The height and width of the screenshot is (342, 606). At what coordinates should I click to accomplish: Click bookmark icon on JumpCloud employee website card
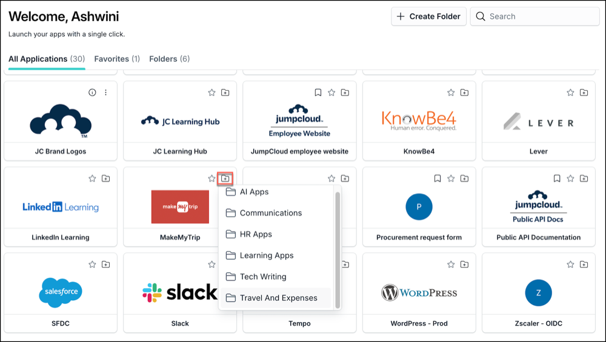318,92
